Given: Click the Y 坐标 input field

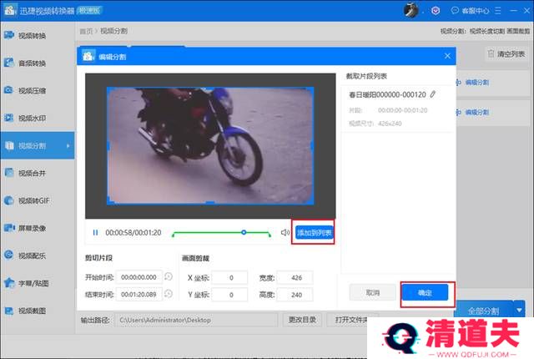Looking at the screenshot, I should click(230, 295).
